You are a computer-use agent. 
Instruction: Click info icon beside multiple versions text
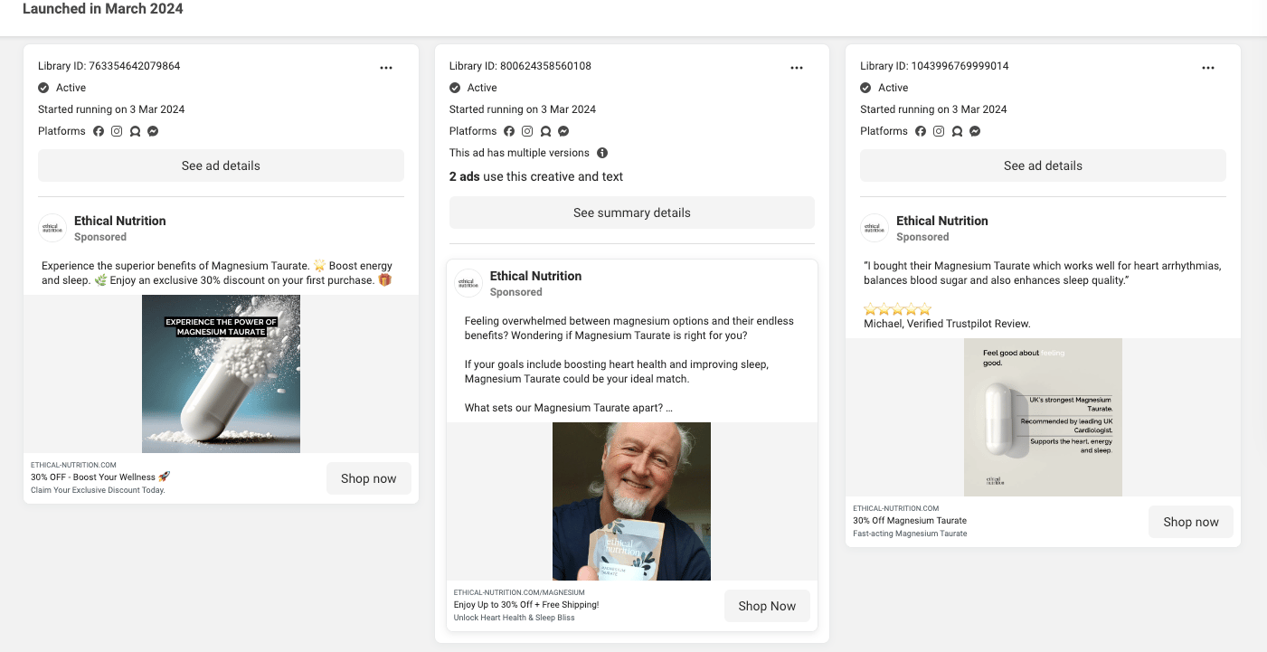click(602, 153)
